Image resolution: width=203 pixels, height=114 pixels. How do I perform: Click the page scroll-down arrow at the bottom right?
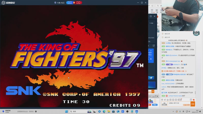[202, 108]
